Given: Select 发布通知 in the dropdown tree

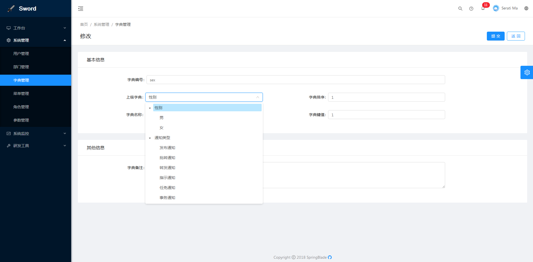Looking at the screenshot, I should [167, 148].
